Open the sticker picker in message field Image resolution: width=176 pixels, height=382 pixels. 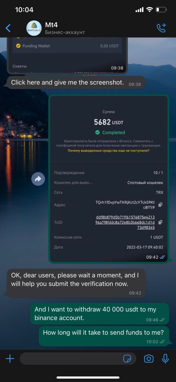pos(127,358)
